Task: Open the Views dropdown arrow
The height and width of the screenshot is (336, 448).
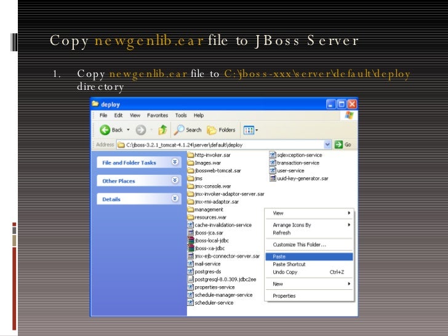Action: coord(257,130)
